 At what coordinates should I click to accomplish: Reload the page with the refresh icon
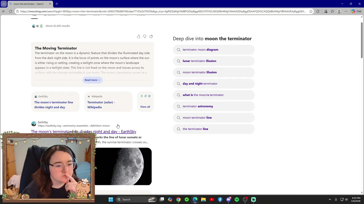tap(11, 11)
